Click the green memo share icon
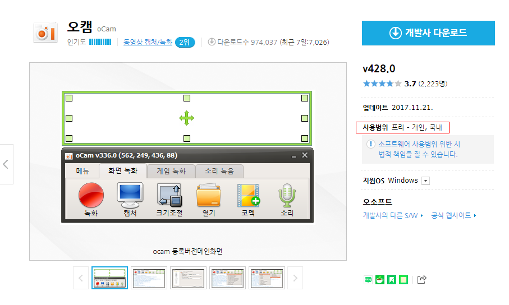Viewport: 509px width, 305px height. pyautogui.click(x=403, y=279)
